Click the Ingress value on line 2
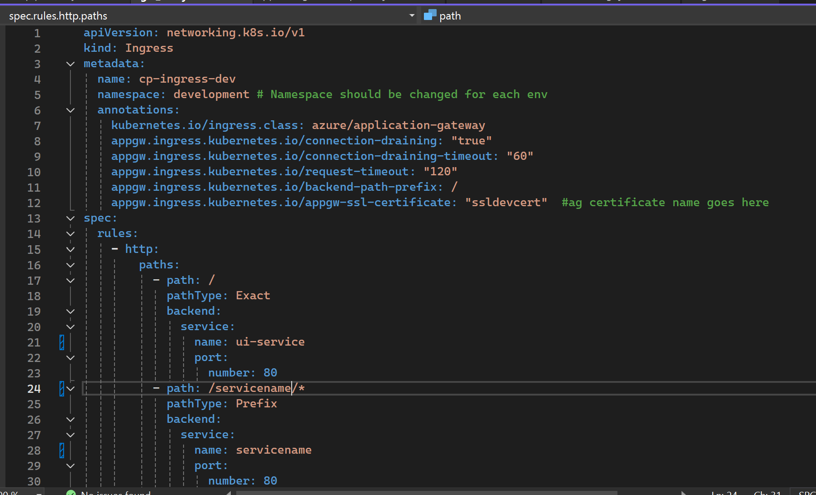The image size is (816, 495). coord(149,48)
